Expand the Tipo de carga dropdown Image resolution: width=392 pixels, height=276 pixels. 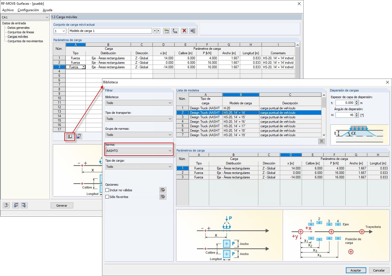[x=139, y=167]
